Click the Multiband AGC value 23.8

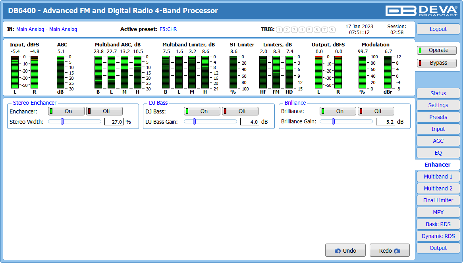(98, 51)
